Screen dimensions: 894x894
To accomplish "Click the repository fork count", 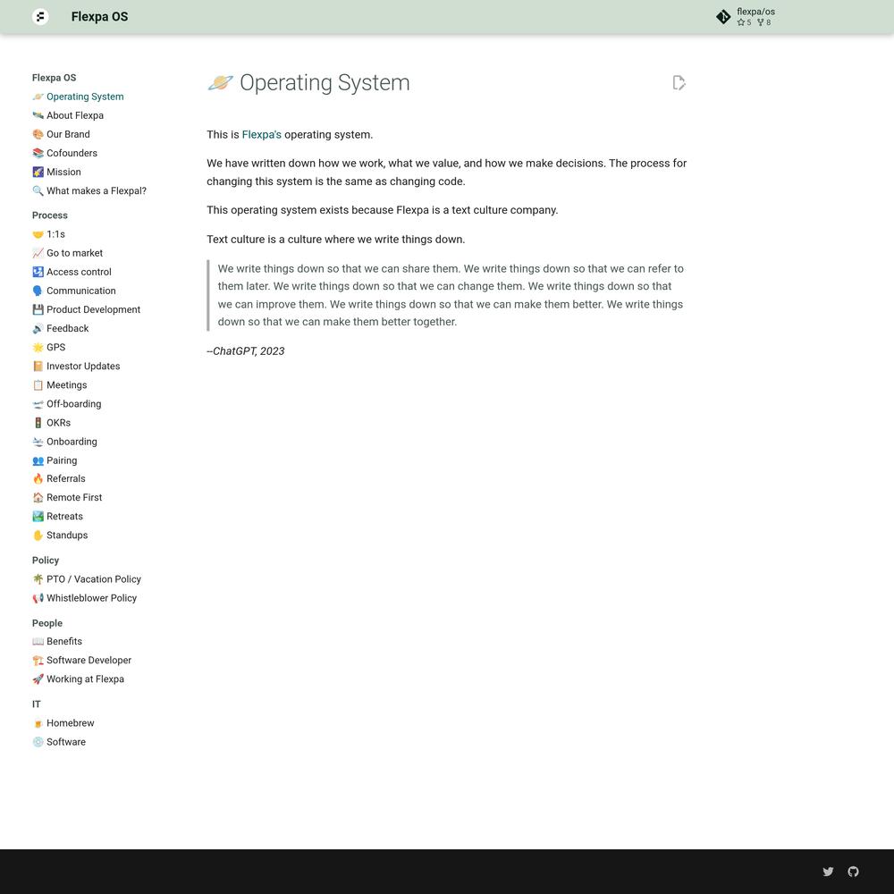I will [x=764, y=22].
